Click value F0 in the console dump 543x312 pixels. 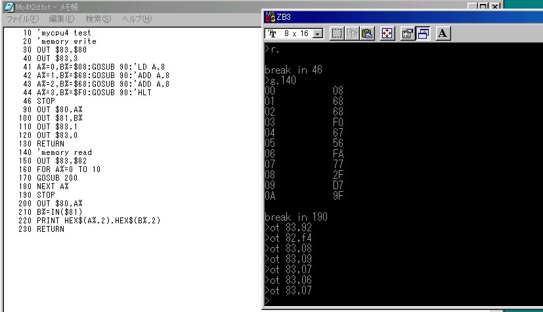click(x=338, y=122)
